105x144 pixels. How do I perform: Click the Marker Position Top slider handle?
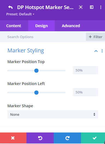pyautogui.click(x=36, y=70)
